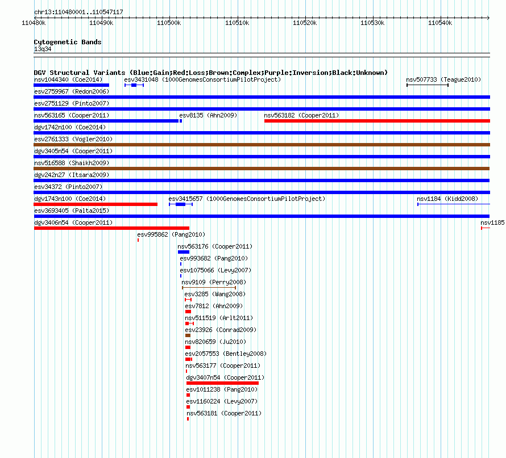Open esv7812 (Ahn2009) variant
The width and height of the screenshot is (506, 458).
point(214,306)
